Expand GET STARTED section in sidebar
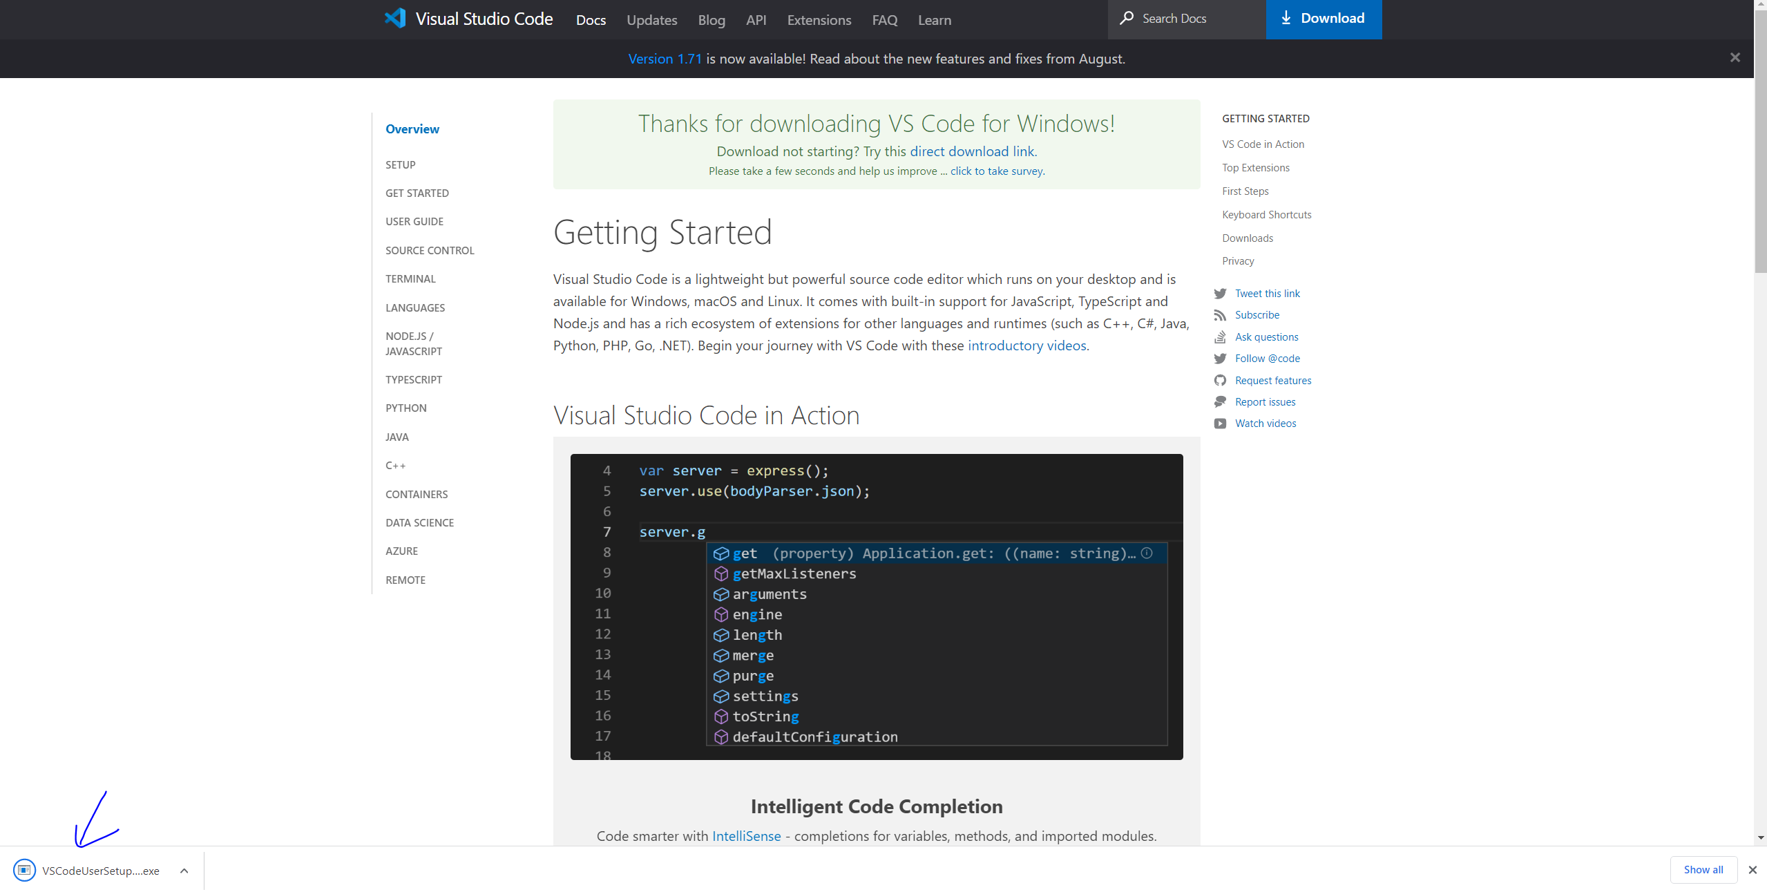The height and width of the screenshot is (892, 1767). click(x=417, y=193)
